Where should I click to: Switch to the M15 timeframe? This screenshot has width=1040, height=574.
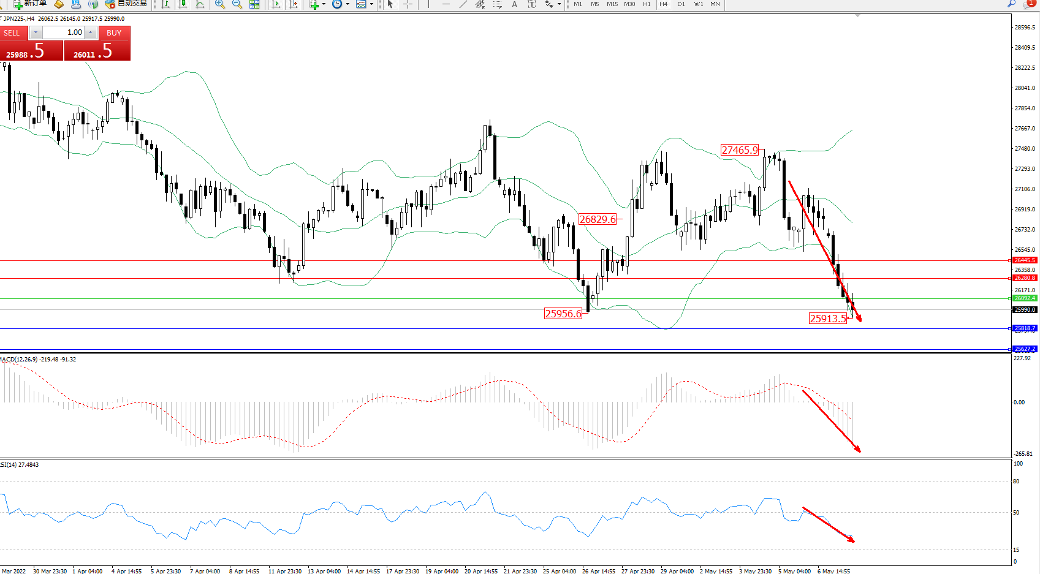[x=612, y=4]
